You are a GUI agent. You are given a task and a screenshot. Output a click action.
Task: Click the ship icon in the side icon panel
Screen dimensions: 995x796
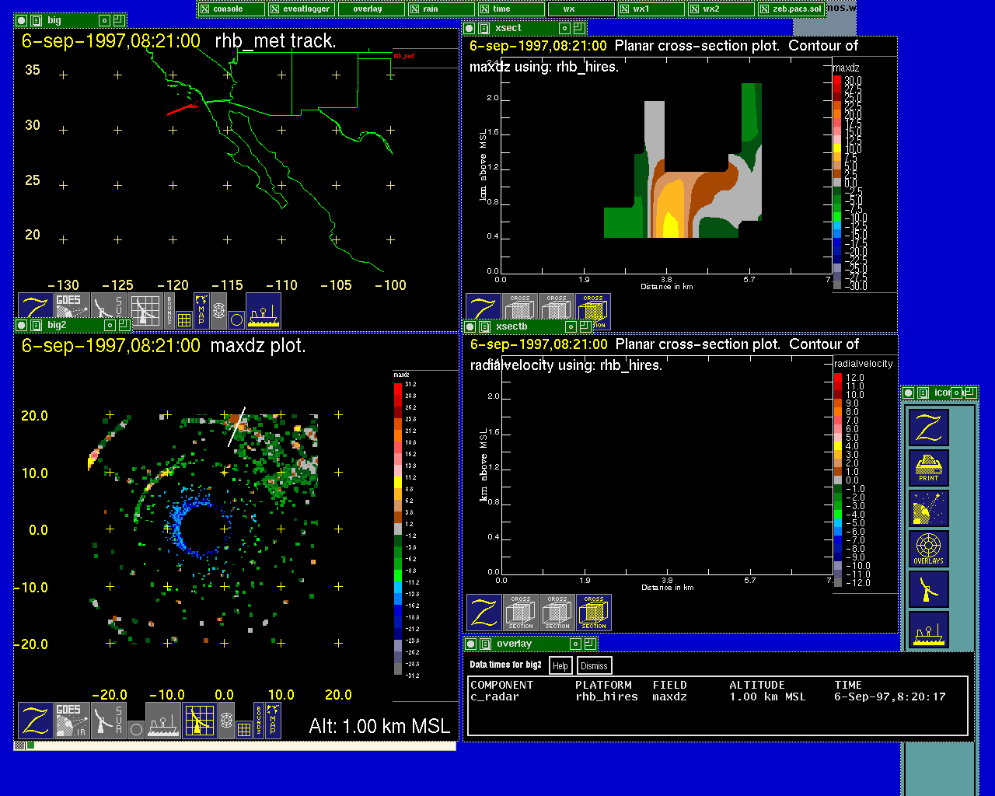coord(929,630)
